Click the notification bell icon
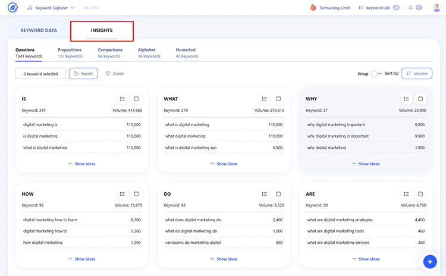Viewport: 446px width, 276px height. click(x=410, y=8)
